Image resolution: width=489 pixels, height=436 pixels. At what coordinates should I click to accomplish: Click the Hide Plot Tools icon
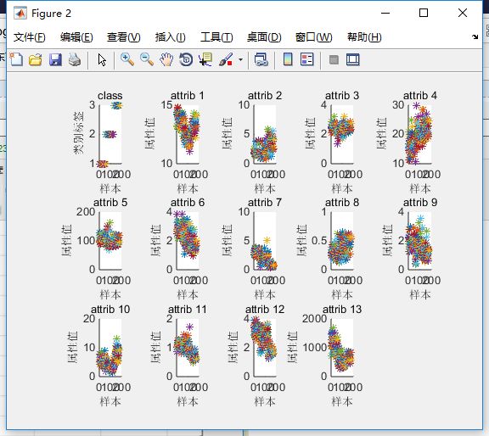(334, 59)
